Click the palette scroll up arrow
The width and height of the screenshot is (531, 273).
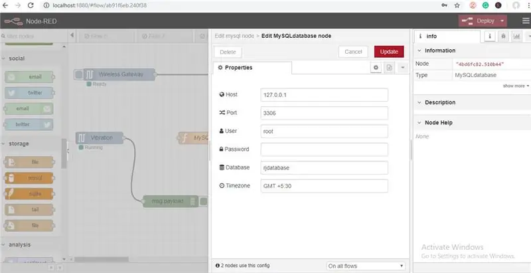click(64, 46)
